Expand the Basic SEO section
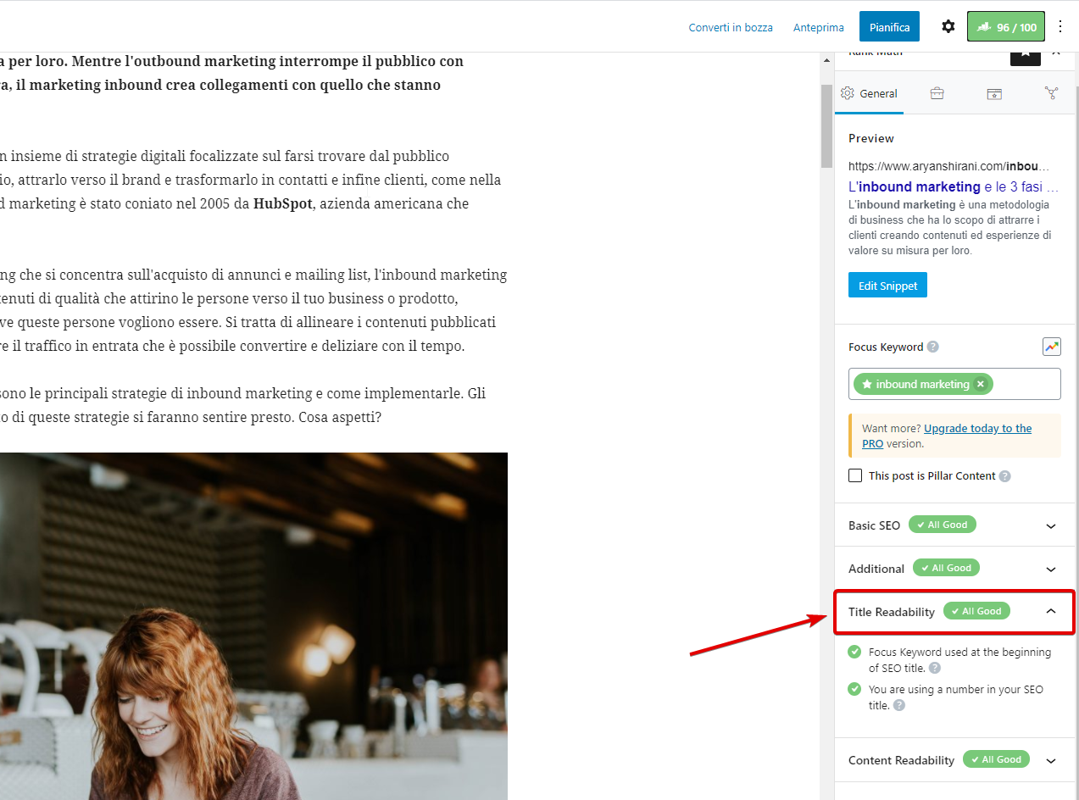Image resolution: width=1079 pixels, height=800 pixels. (x=1051, y=525)
